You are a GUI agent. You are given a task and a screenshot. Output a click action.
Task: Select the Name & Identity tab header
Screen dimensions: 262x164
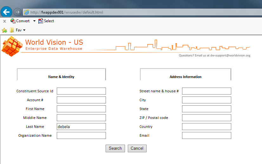pyautogui.click(x=61, y=77)
